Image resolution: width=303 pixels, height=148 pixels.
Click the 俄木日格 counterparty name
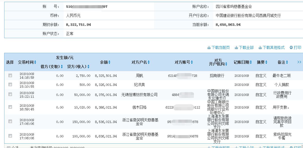[139, 107]
